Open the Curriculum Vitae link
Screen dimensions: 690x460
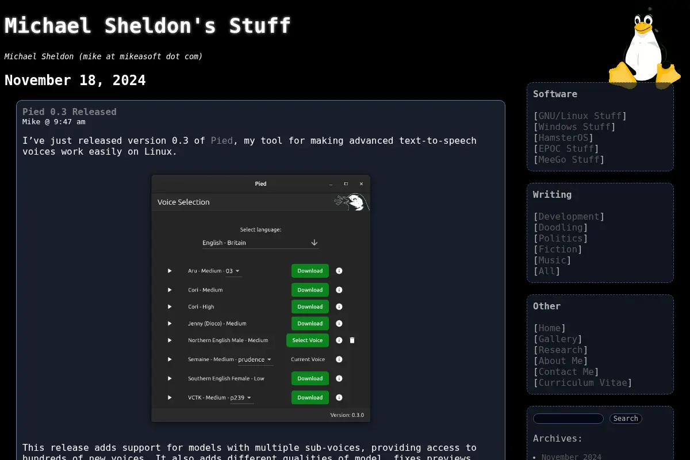pyautogui.click(x=582, y=382)
